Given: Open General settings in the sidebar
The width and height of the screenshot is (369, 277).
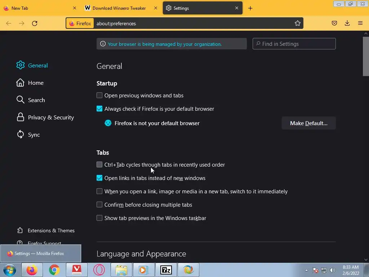Looking at the screenshot, I should pyautogui.click(x=32, y=65).
